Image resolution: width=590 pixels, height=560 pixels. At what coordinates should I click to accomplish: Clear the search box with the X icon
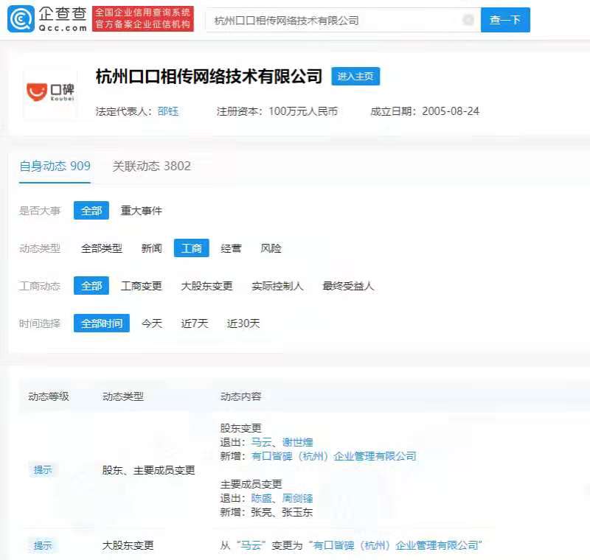click(468, 20)
